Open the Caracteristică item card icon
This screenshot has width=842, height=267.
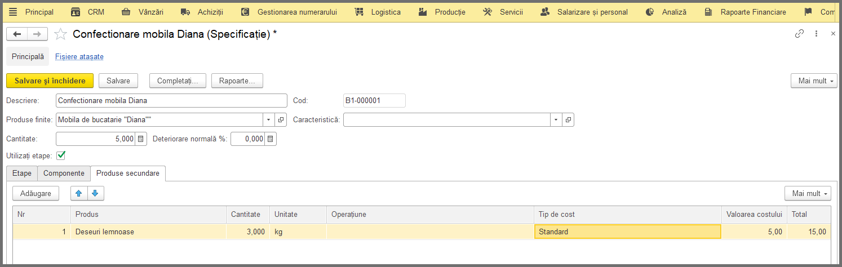[x=568, y=120]
